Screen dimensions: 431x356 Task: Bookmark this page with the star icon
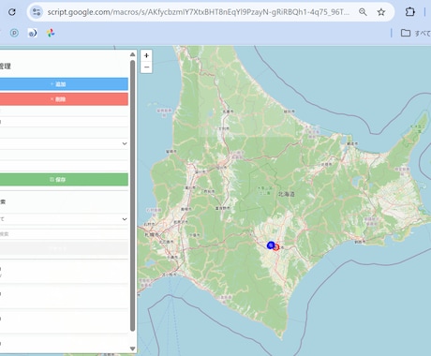tap(381, 12)
